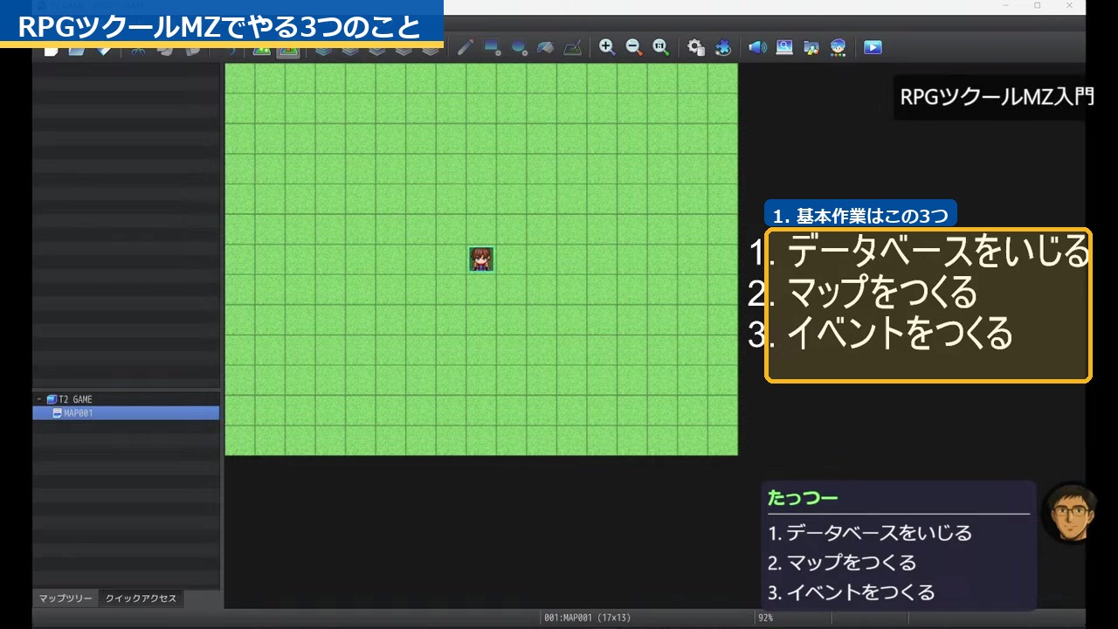Select the Shadow Pen tool
The image size is (1118, 629).
[572, 48]
